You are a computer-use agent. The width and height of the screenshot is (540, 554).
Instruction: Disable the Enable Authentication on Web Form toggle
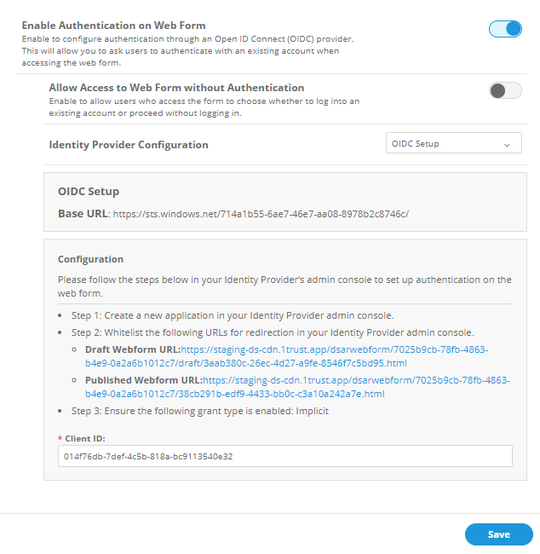[505, 29]
